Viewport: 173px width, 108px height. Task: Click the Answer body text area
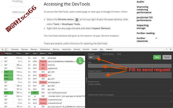tap(130, 99)
